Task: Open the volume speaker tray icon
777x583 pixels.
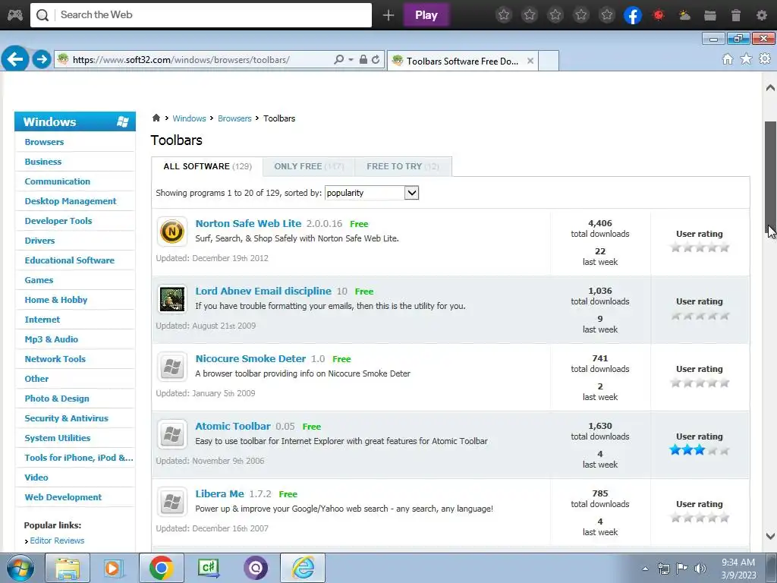Action: (x=700, y=569)
